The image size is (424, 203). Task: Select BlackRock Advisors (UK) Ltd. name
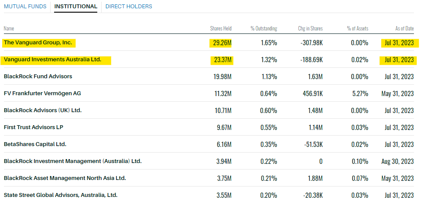click(x=43, y=110)
